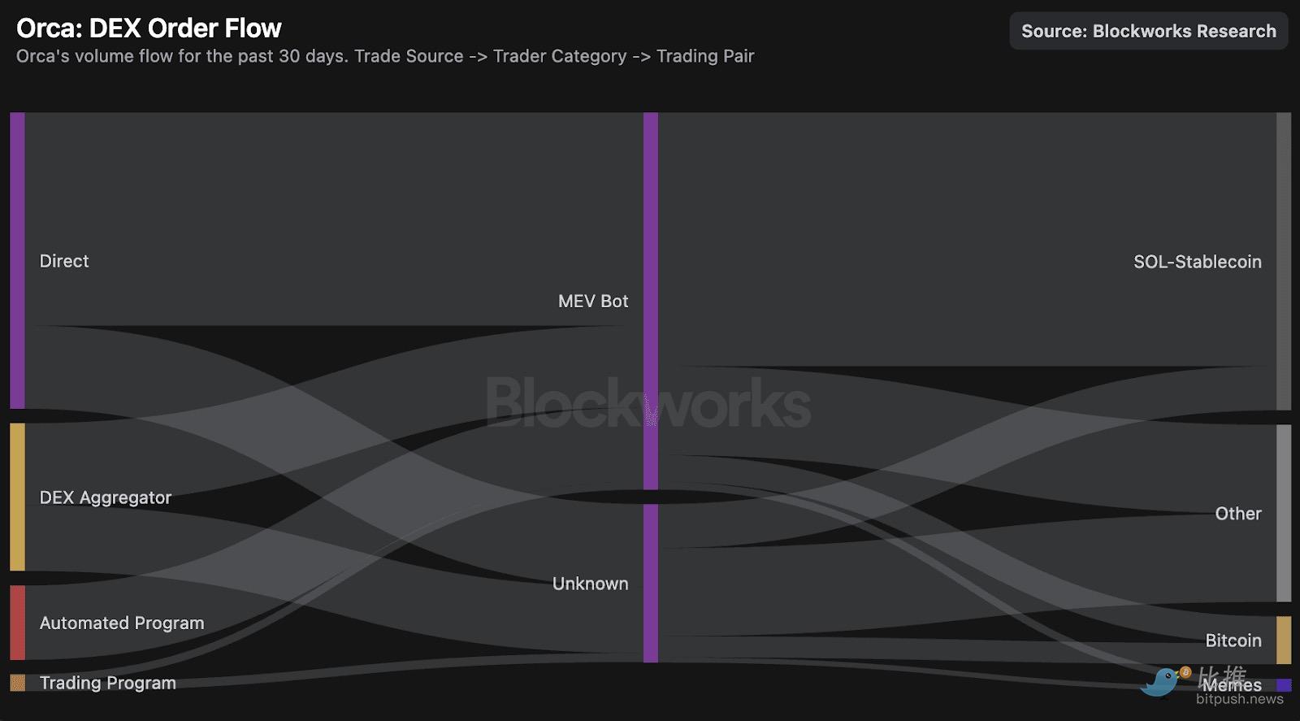Click the Orca: DEX Order Flow title
The width and height of the screenshot is (1300, 721).
(149, 28)
